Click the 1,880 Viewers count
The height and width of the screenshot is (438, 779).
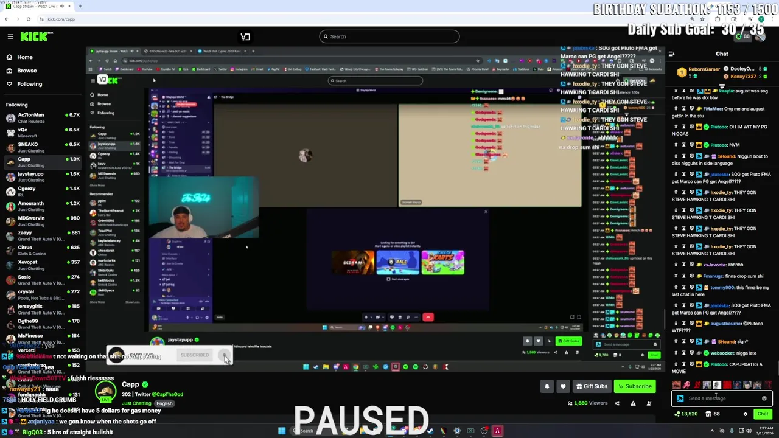[587, 403]
